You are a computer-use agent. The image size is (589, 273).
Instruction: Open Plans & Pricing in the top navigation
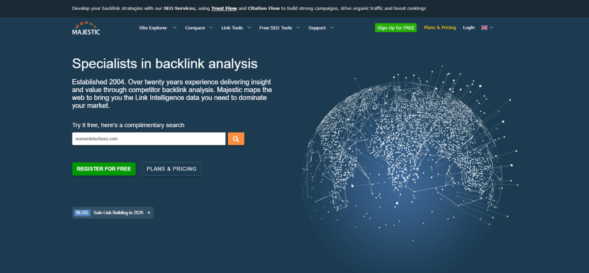[x=440, y=28]
